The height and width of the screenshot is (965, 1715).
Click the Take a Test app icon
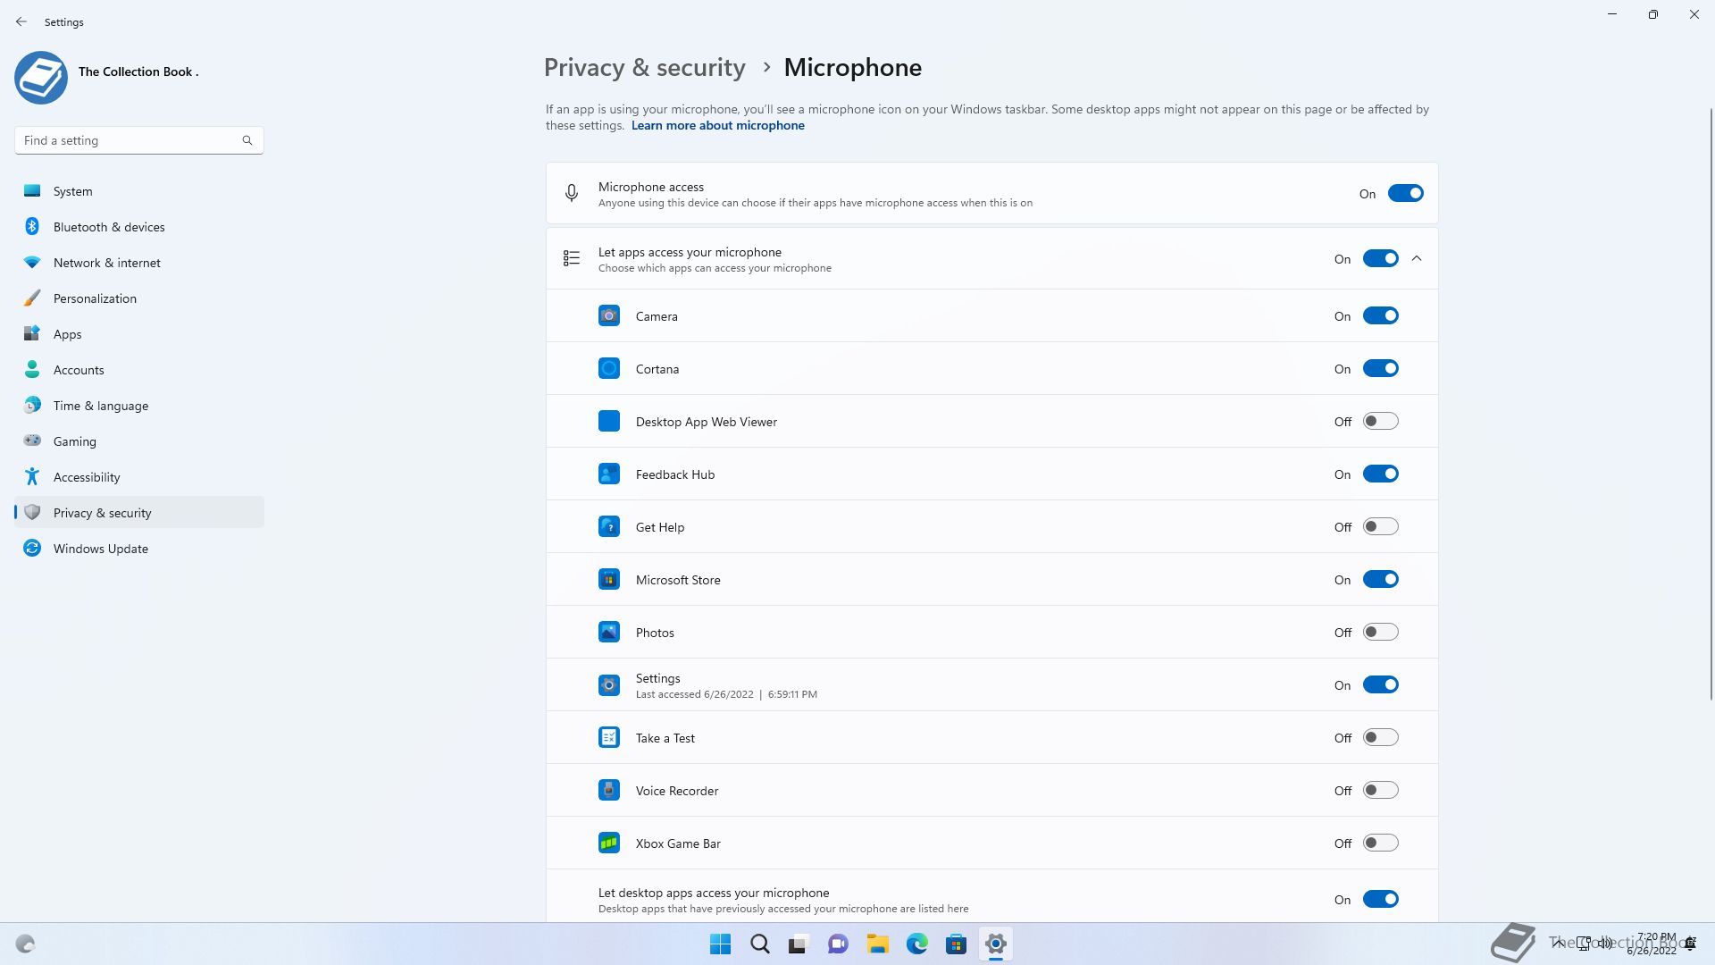609,738
